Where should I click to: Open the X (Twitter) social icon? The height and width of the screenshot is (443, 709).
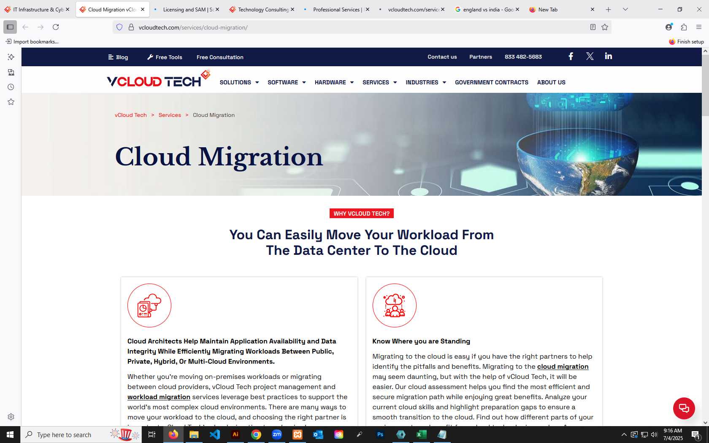point(590,57)
